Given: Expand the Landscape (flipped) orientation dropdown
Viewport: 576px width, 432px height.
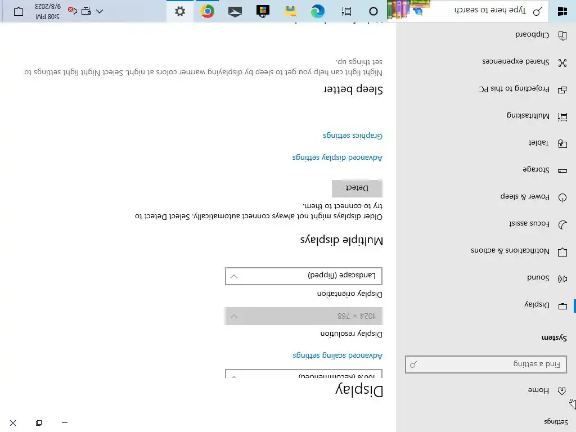Looking at the screenshot, I should click(303, 276).
